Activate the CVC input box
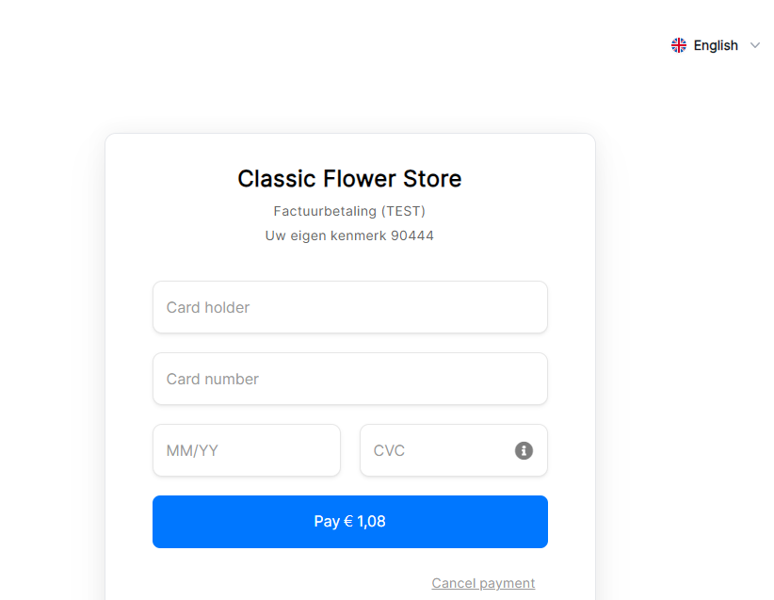Image resolution: width=774 pixels, height=600 pixels. [454, 450]
